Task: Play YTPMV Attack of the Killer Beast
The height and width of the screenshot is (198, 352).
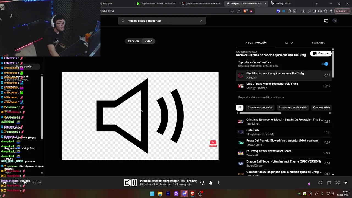Action: (284, 153)
